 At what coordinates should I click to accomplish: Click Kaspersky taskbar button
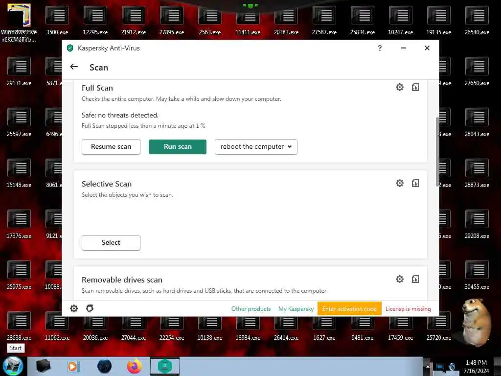tap(165, 366)
